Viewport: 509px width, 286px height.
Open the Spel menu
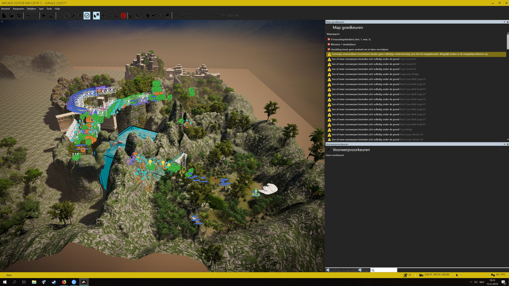pyautogui.click(x=41, y=8)
